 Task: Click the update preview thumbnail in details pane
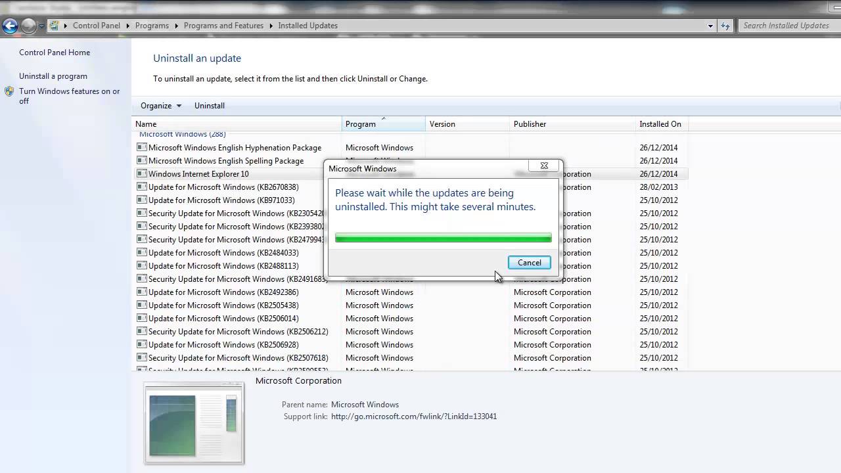pos(194,423)
